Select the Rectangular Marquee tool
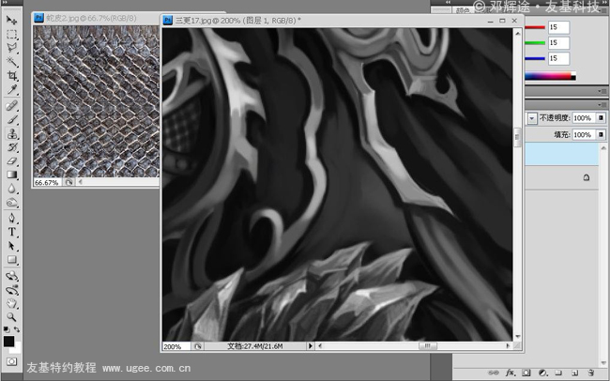 pyautogui.click(x=12, y=34)
